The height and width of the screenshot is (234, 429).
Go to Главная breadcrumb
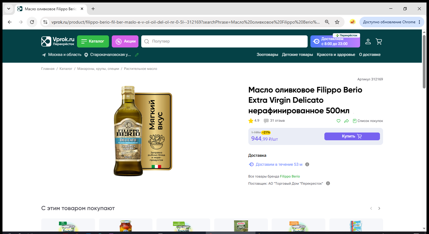tap(48, 69)
